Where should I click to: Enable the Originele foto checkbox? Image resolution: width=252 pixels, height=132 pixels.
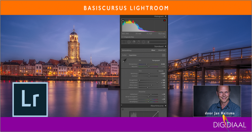coord(122,37)
